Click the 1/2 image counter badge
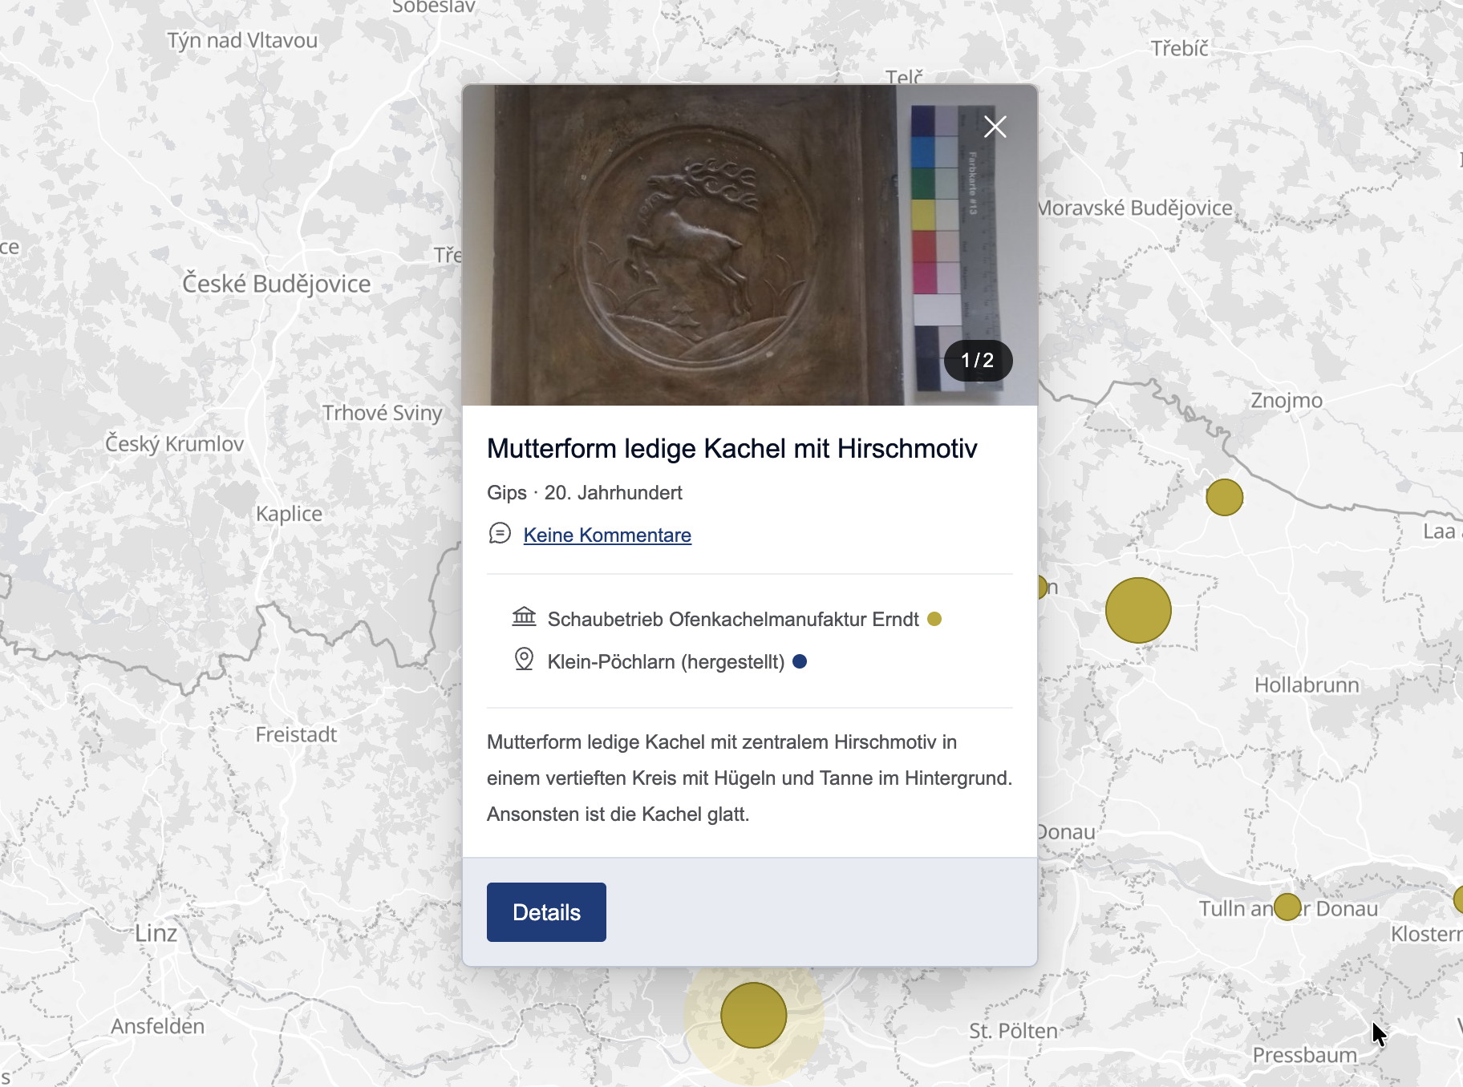 978,361
